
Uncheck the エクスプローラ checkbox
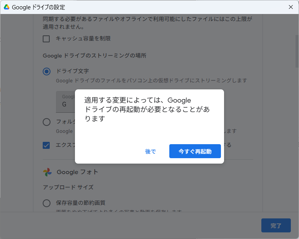47,145
